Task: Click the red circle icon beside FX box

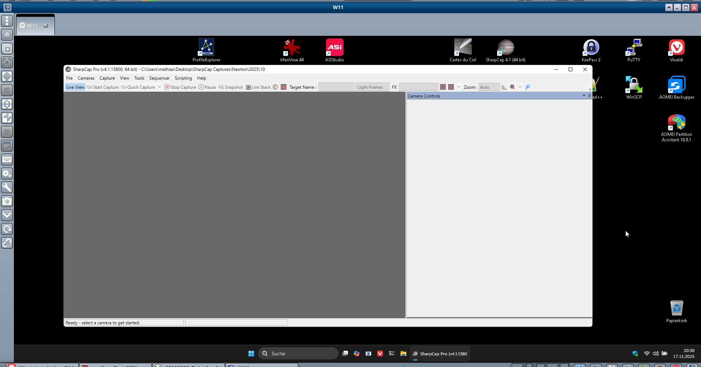Action: point(443,87)
